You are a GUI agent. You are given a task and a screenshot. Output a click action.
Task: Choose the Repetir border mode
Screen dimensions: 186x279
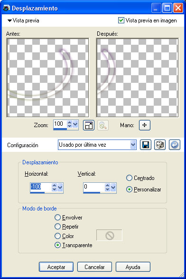[x=57, y=227]
